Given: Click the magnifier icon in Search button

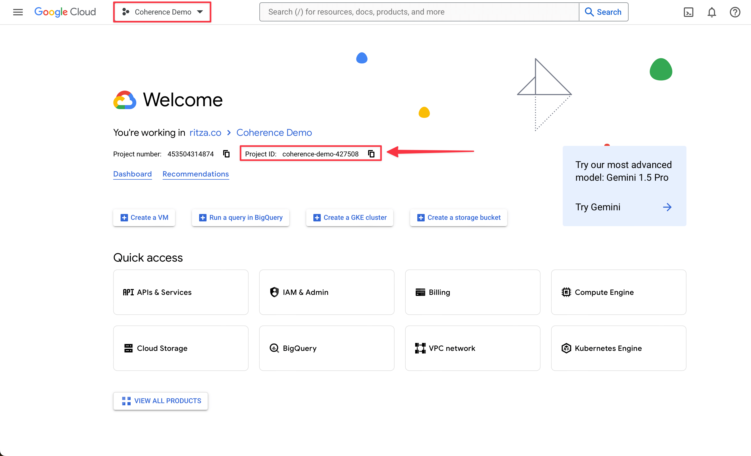Looking at the screenshot, I should (x=589, y=12).
